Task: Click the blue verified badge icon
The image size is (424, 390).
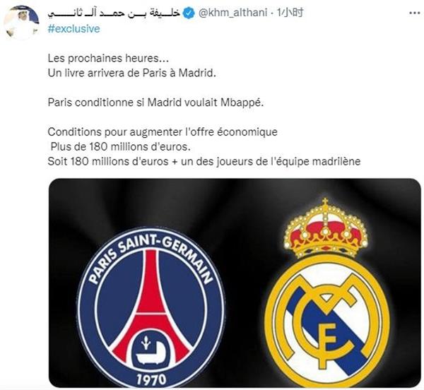Action: (189, 13)
